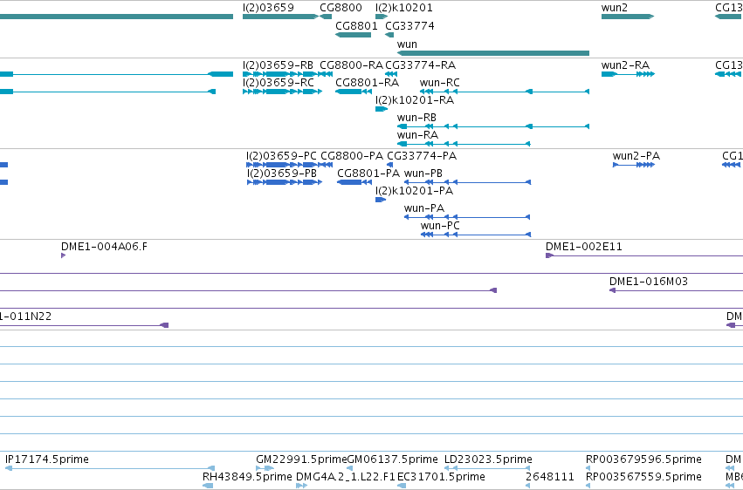Open the GM06137.5prime EST label

393,459
